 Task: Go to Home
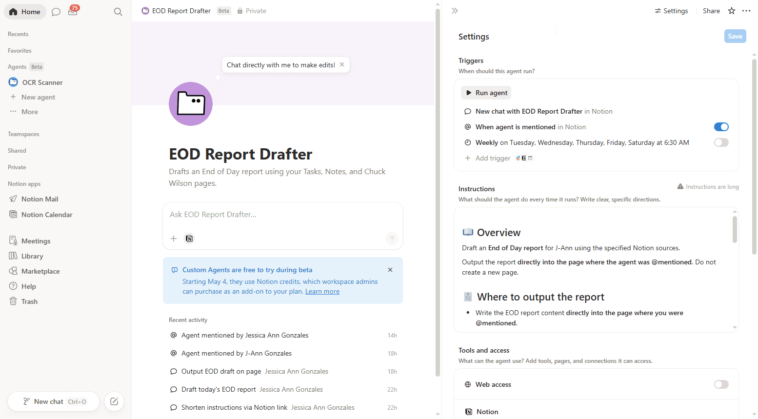click(25, 11)
